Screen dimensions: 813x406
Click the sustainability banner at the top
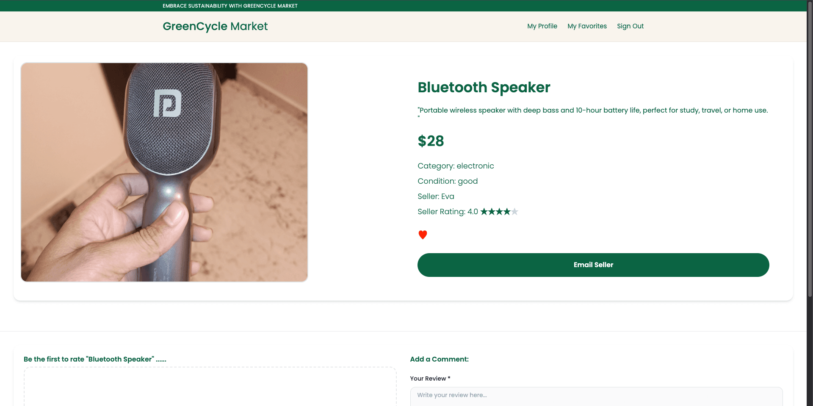click(x=230, y=6)
